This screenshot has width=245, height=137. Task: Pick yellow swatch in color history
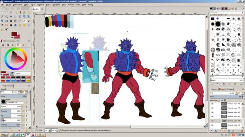pos(28,80)
